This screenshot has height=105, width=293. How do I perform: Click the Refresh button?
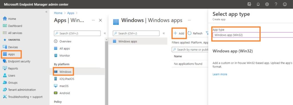click(195, 33)
